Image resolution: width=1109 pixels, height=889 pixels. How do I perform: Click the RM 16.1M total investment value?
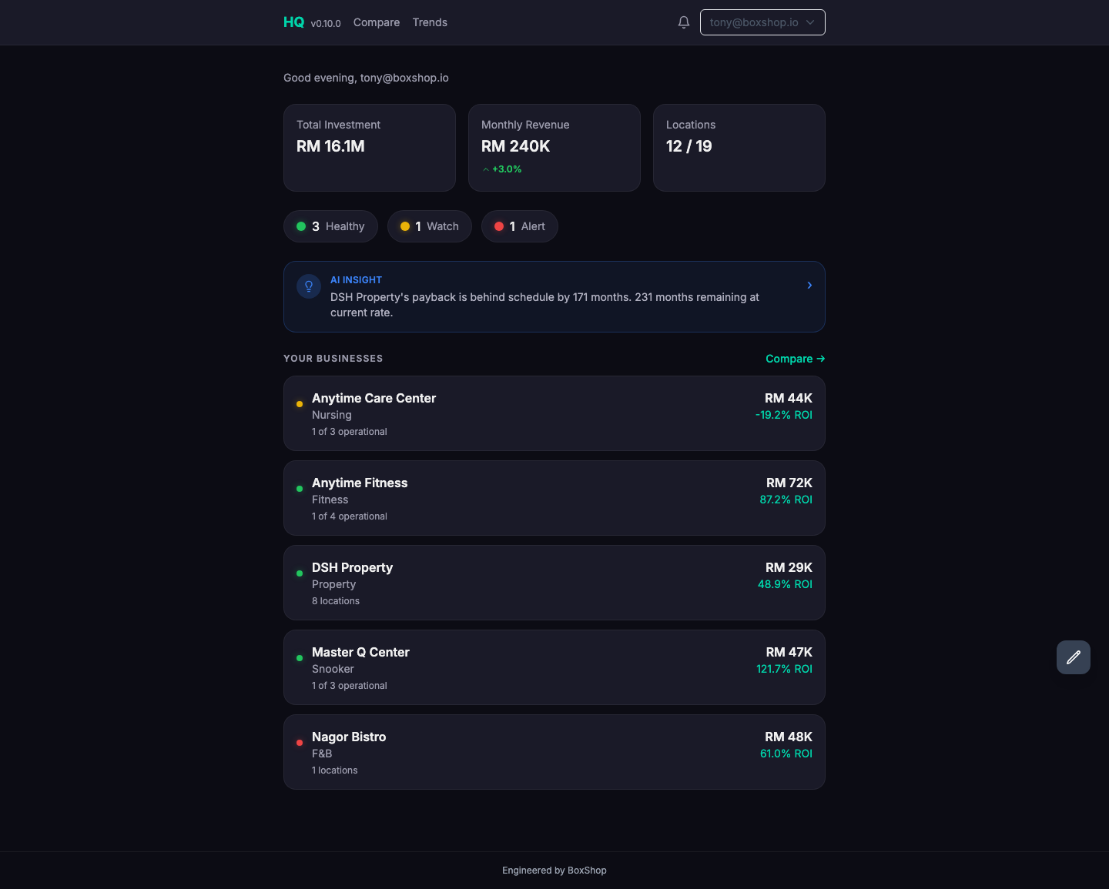click(x=330, y=146)
